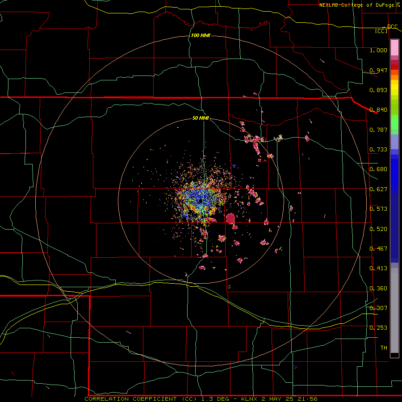Click the 0.307 scale value
This screenshot has width=402, height=402.
click(378, 308)
